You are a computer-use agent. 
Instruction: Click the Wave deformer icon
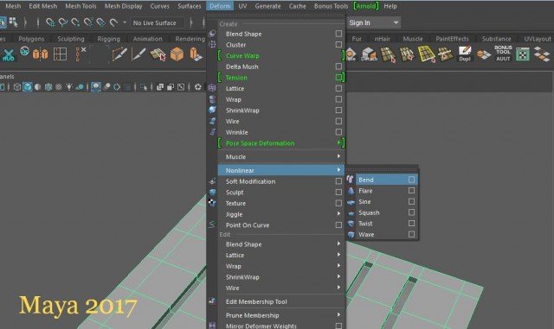(351, 235)
